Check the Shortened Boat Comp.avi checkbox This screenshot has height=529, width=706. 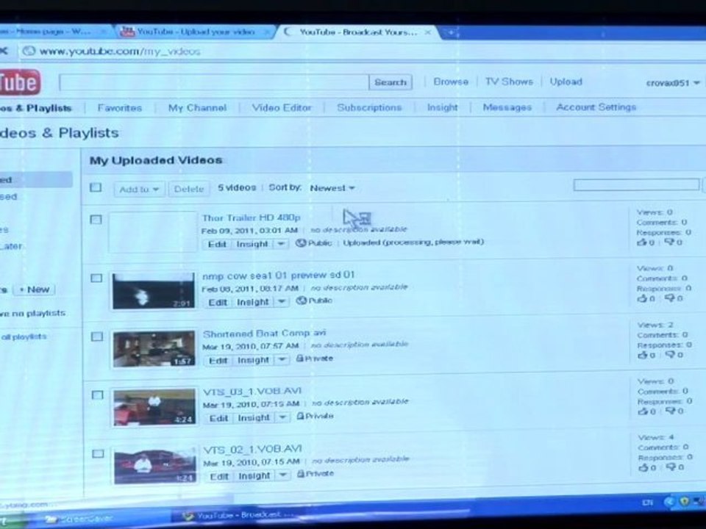97,337
